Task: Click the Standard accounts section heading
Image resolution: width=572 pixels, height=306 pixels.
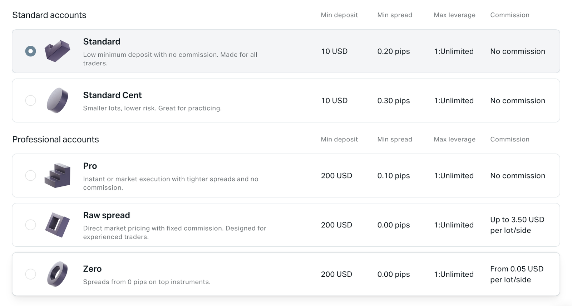Action: tap(49, 15)
